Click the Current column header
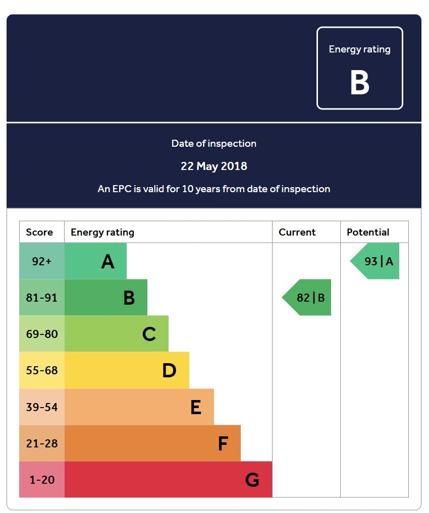Viewport: 429px width, 513px height. coord(297,232)
